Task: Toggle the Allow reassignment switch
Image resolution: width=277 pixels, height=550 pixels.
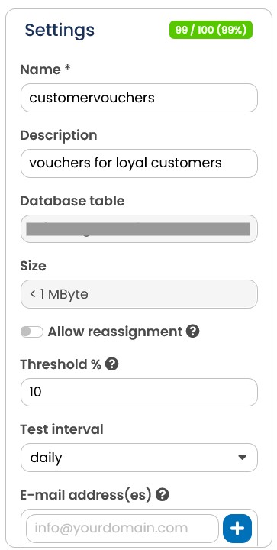Action: [x=32, y=332]
